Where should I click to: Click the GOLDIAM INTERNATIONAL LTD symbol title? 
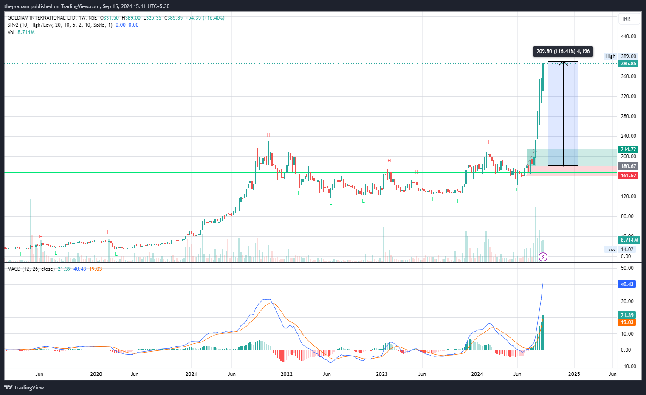[42, 18]
